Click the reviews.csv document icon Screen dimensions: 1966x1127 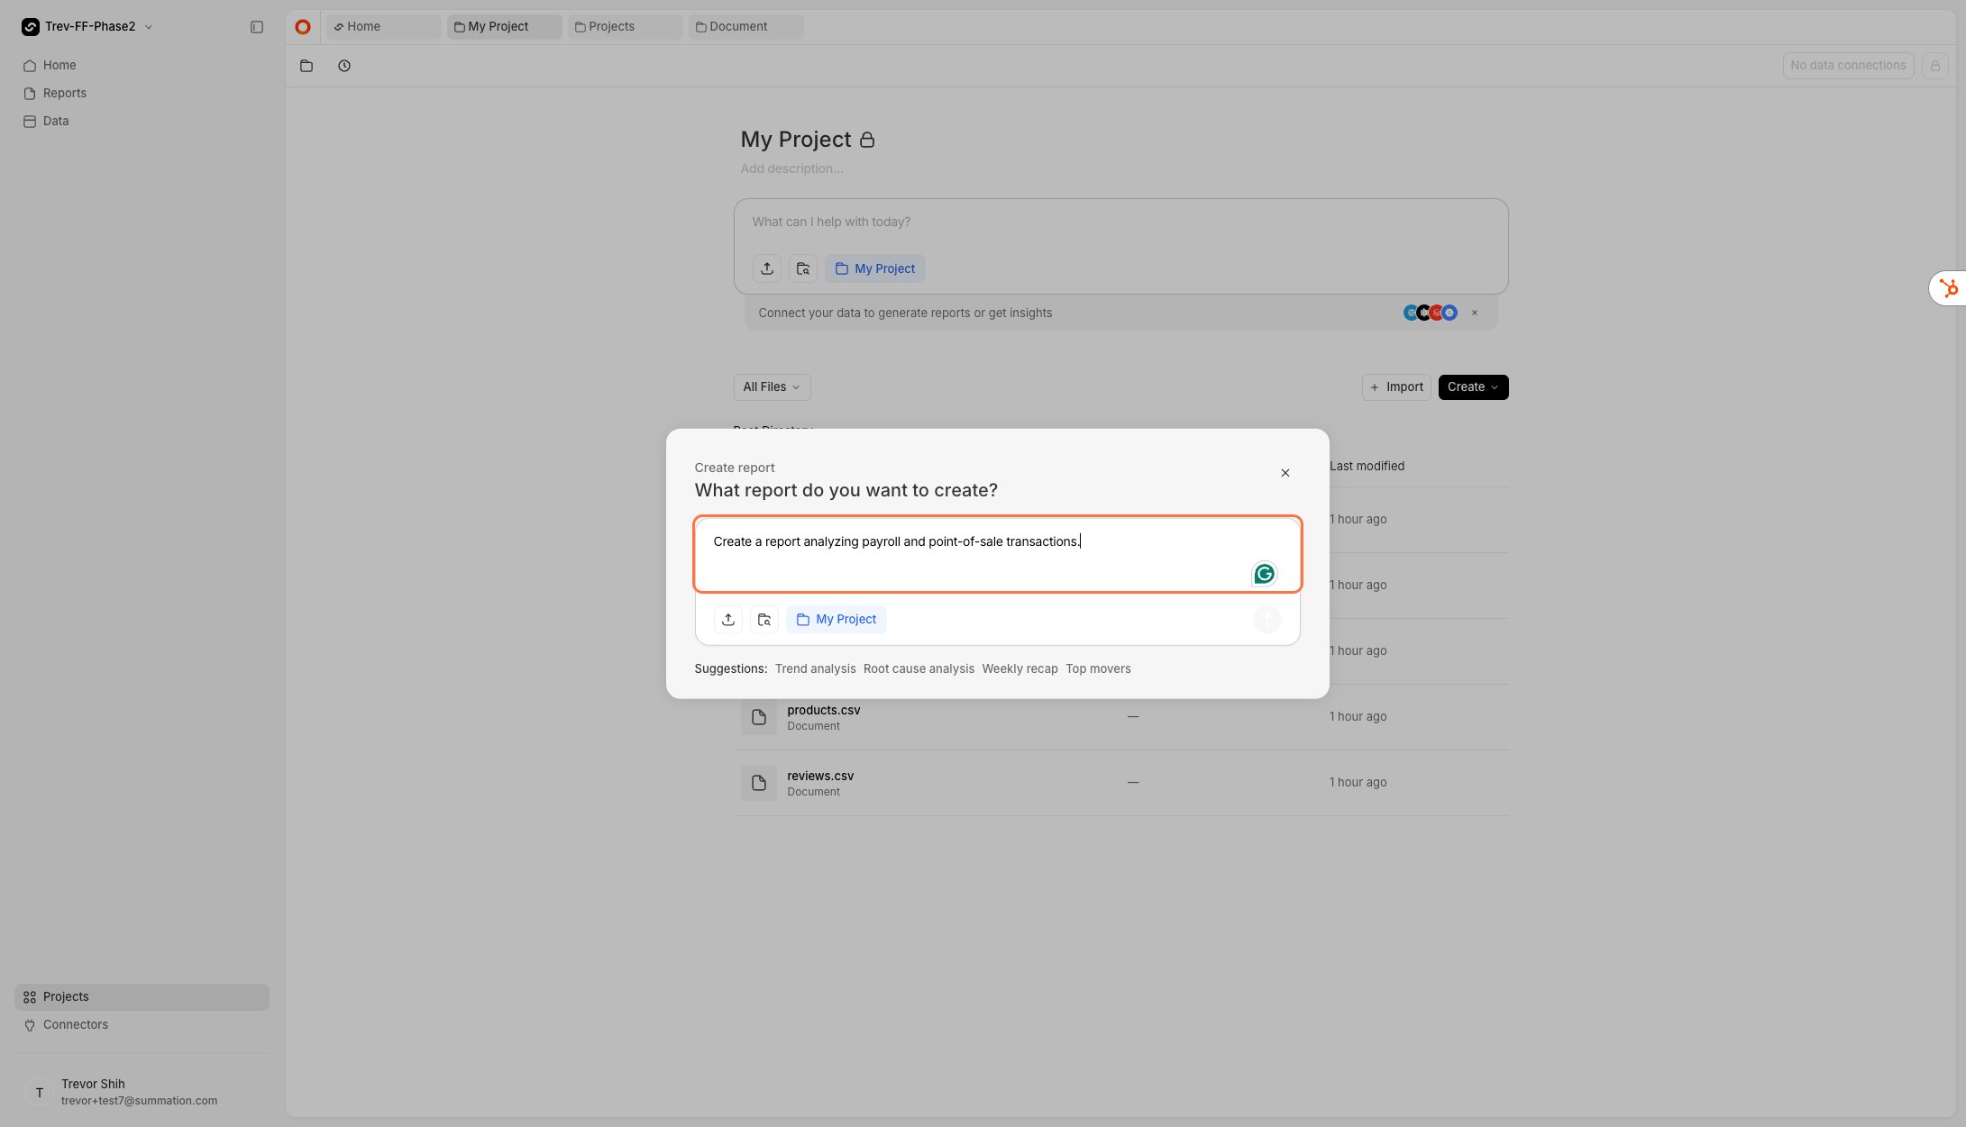[x=759, y=784]
